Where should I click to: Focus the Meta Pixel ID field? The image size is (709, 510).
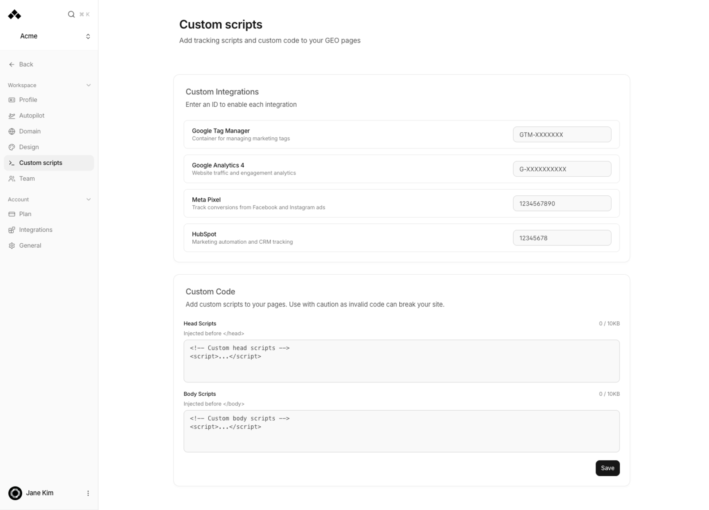point(562,203)
